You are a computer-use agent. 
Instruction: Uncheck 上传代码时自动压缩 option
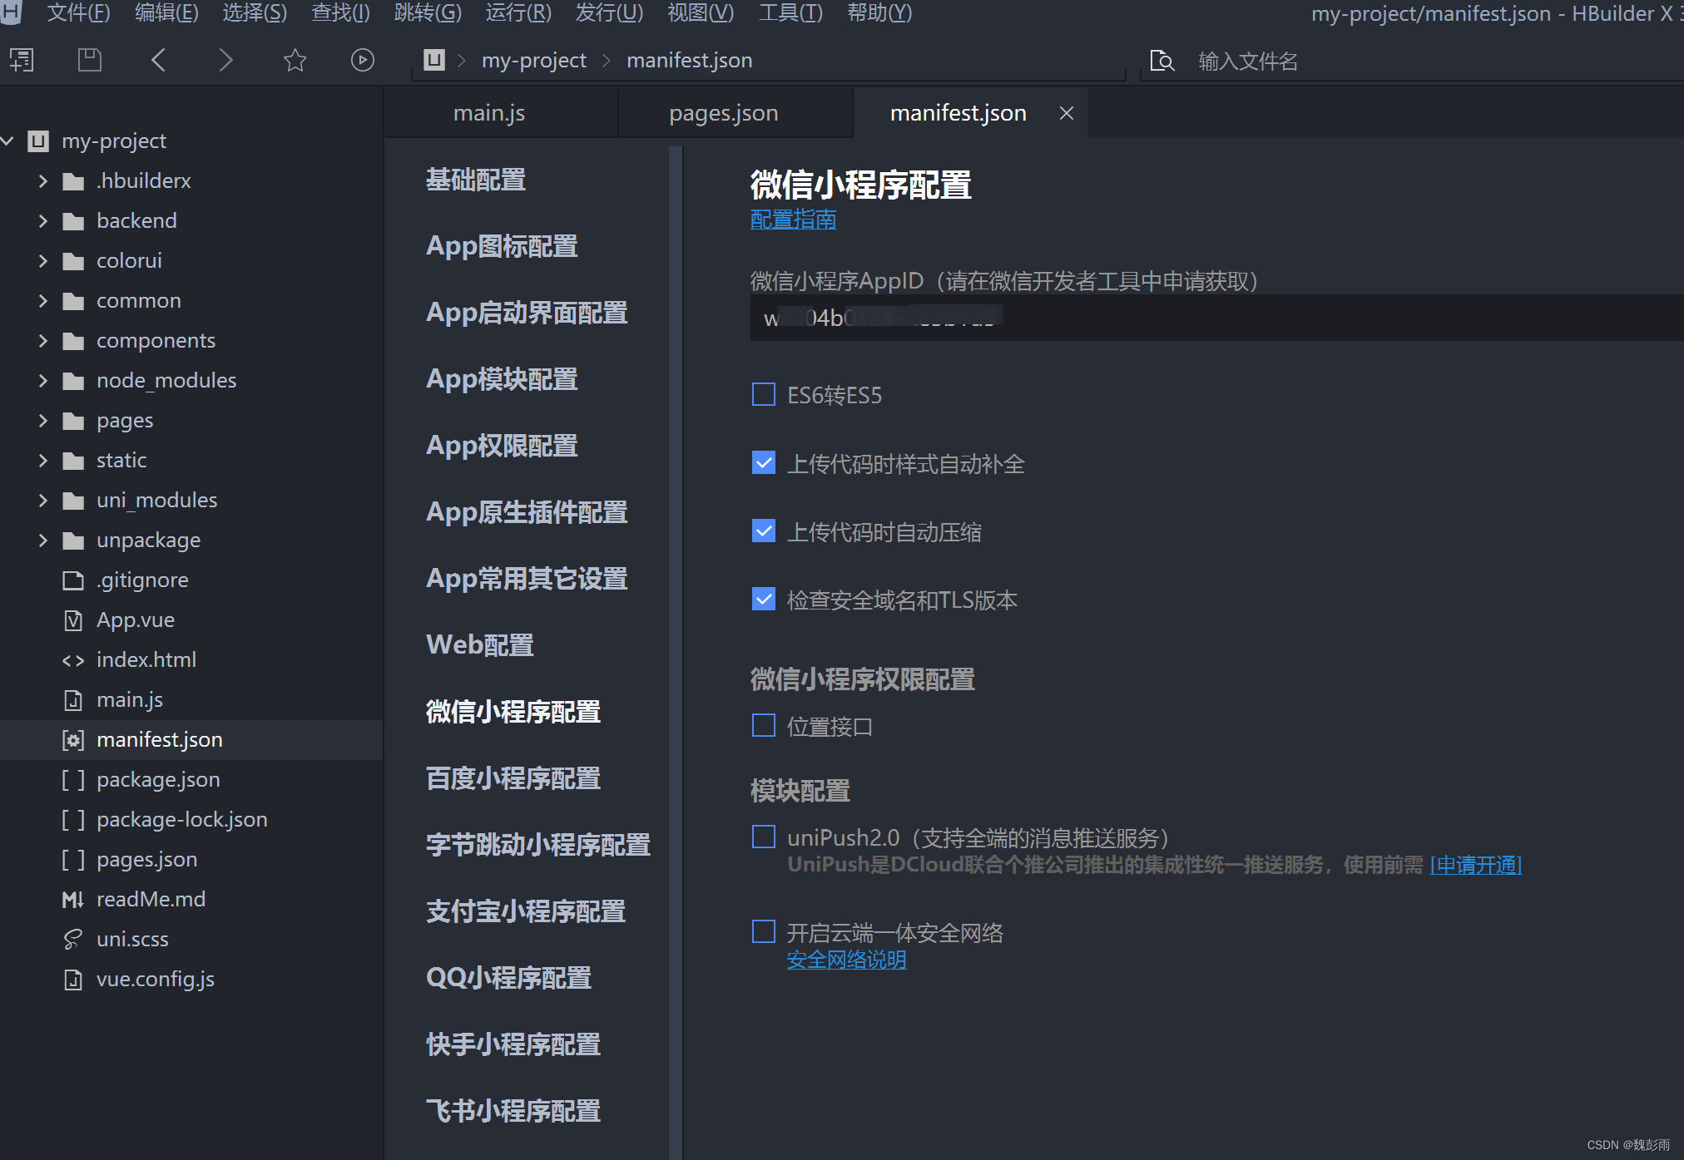(x=763, y=531)
